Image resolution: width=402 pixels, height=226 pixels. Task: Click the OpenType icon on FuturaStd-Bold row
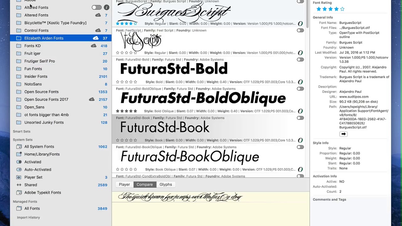300,82
